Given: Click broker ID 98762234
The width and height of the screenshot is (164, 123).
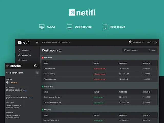Looking at the screenshot, I should pos(146,120).
